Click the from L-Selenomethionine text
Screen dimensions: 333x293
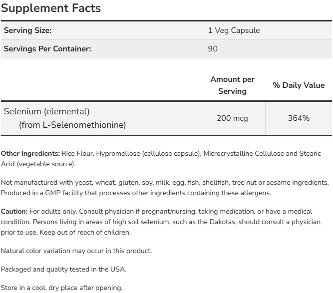click(72, 125)
